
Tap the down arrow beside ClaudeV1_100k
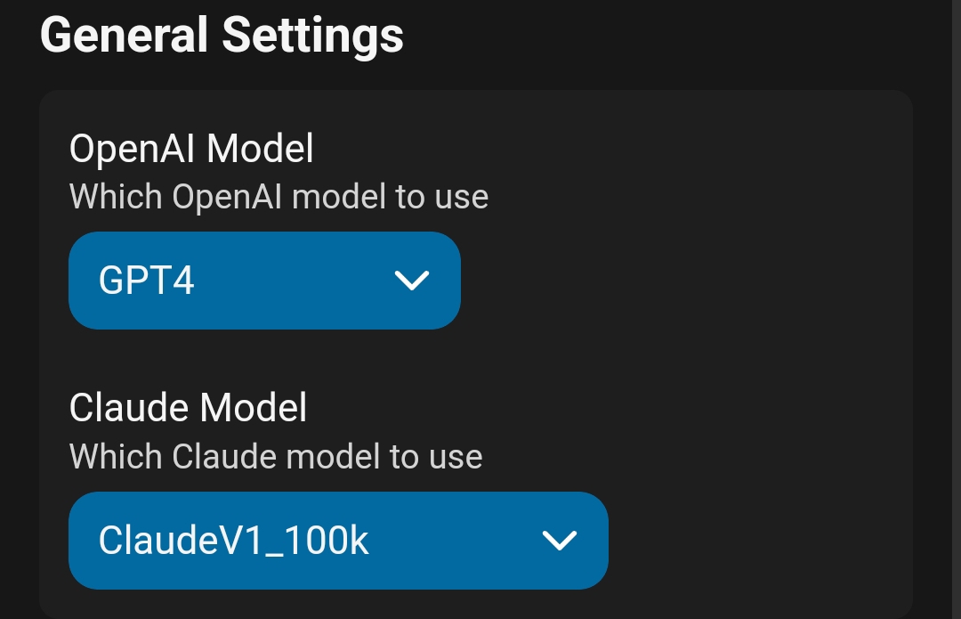(559, 541)
